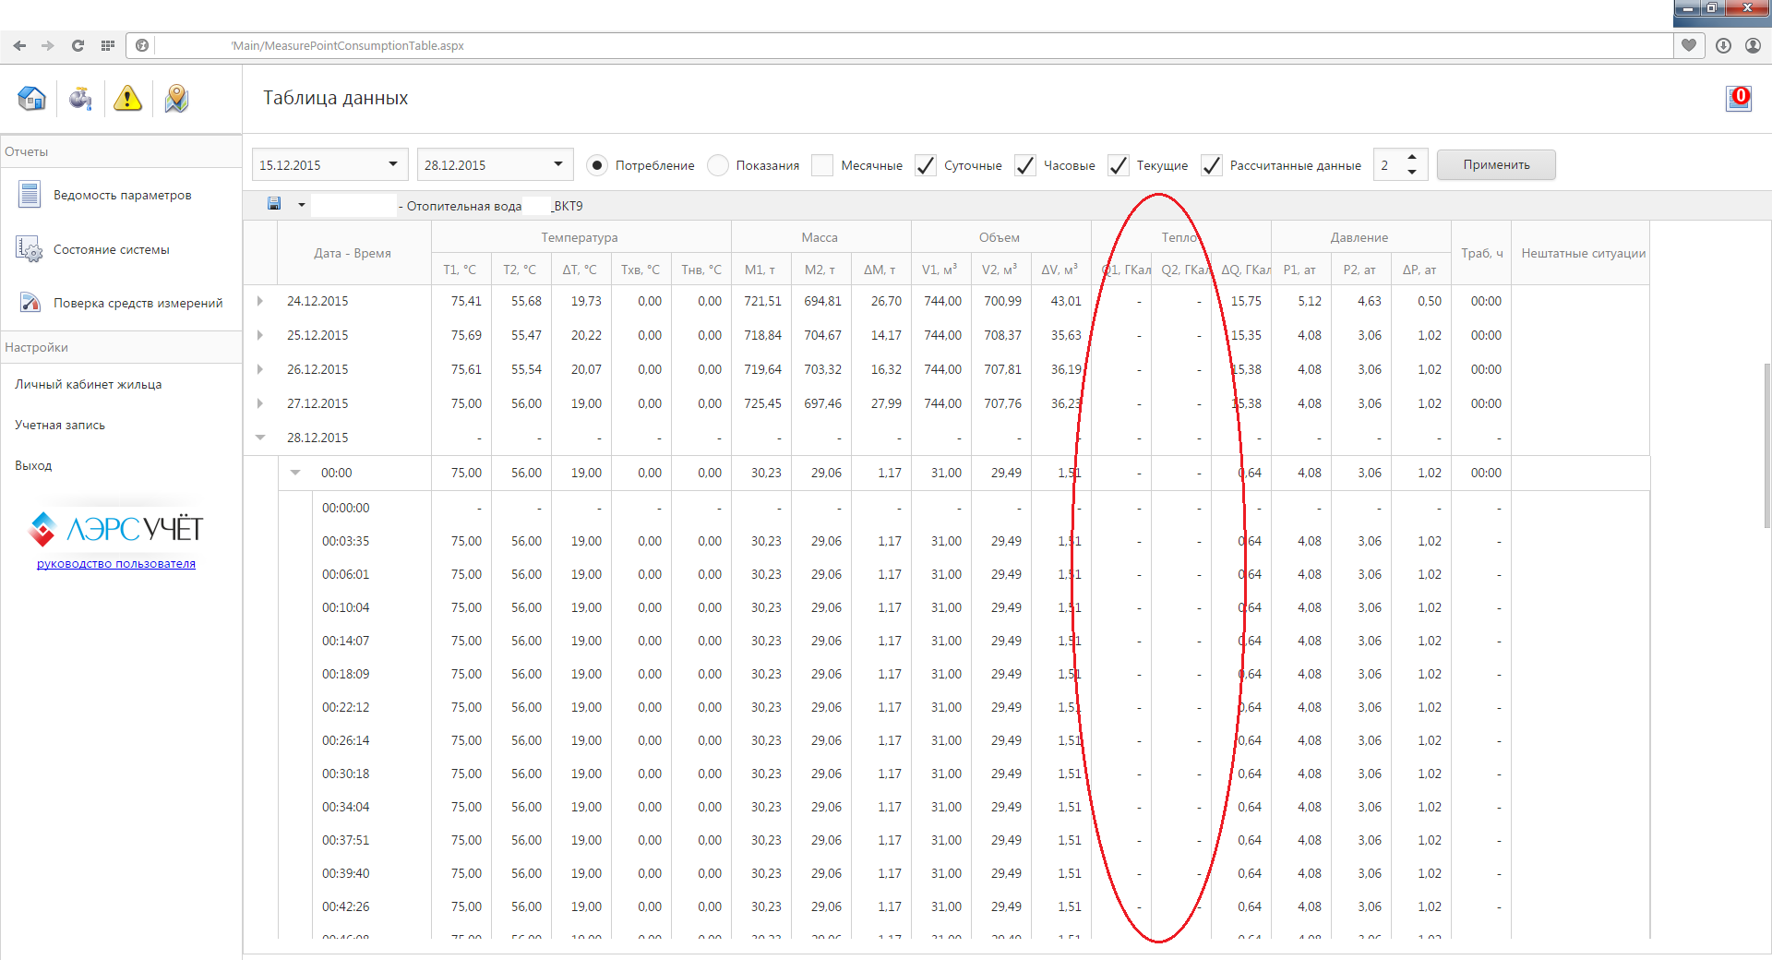
Task: Expand the 27.12.2015 row
Action: click(260, 403)
